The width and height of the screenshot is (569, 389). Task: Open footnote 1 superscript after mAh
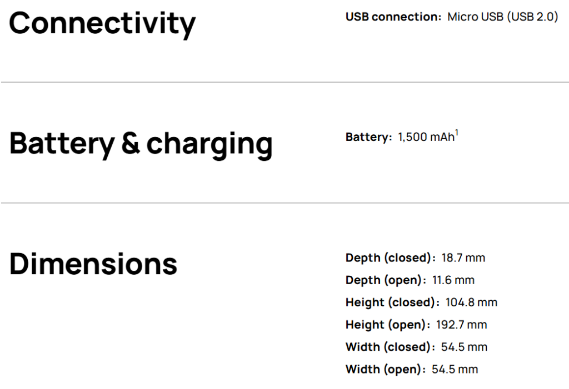click(x=457, y=133)
